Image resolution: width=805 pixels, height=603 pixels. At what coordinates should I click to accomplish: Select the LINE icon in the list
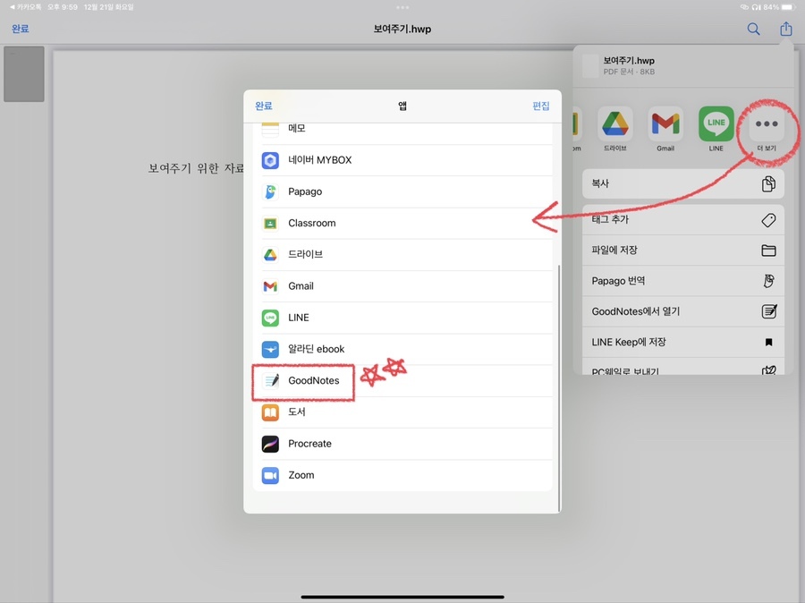pos(270,318)
